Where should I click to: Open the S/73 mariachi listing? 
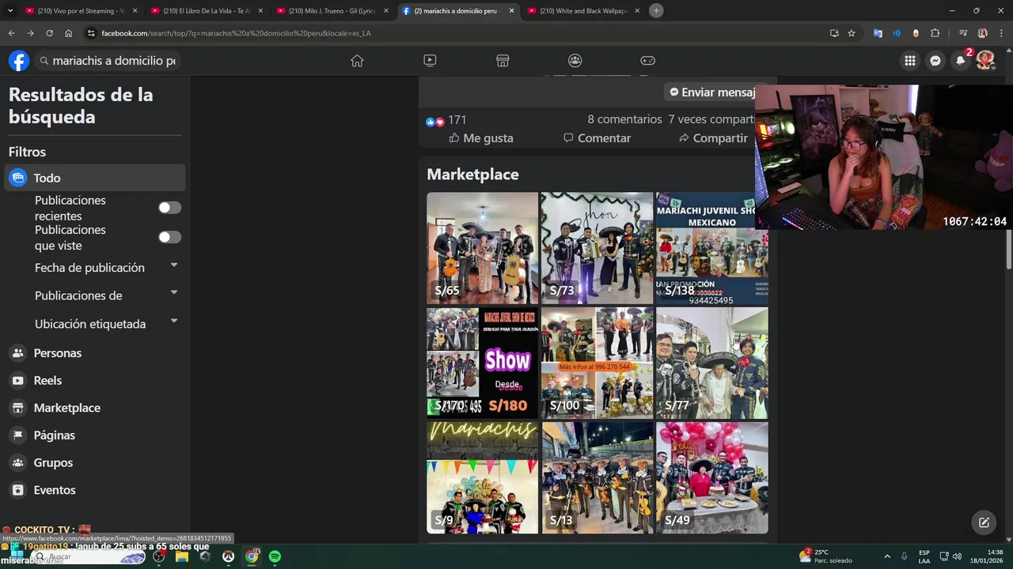point(597,248)
